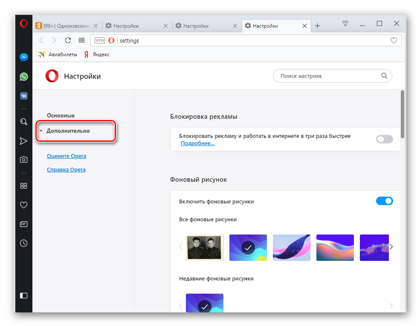
Task: Open VKontakte from the sidebar
Action: pos(23,96)
